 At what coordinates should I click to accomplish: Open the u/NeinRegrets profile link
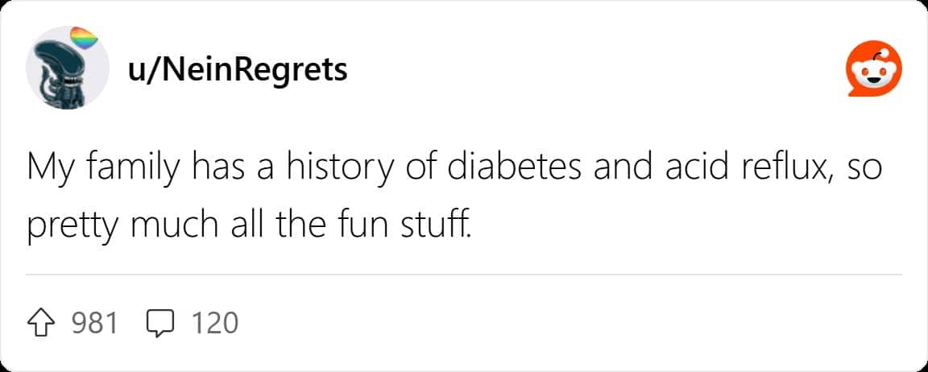coord(238,70)
